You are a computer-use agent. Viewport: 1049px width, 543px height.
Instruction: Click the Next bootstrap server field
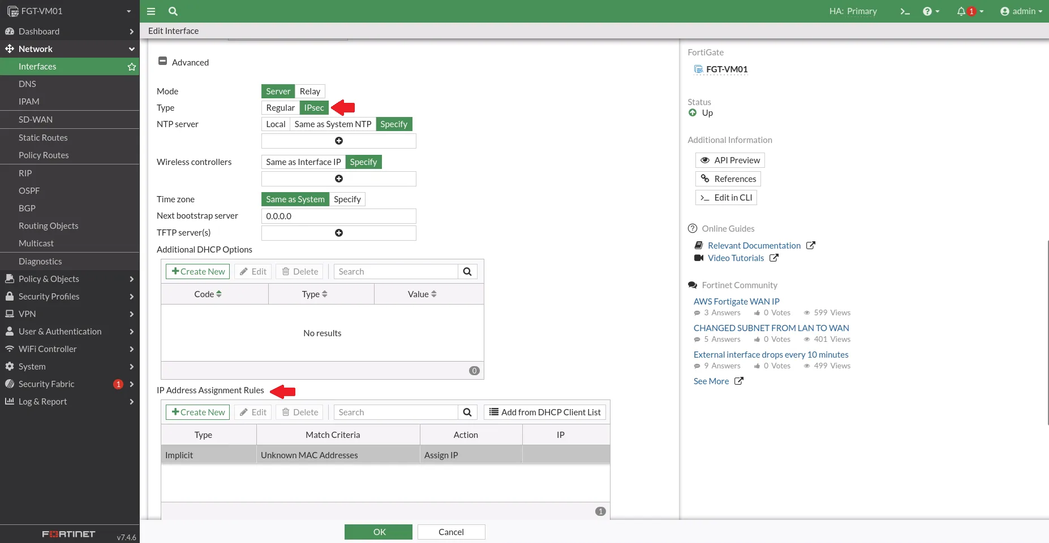(x=338, y=216)
